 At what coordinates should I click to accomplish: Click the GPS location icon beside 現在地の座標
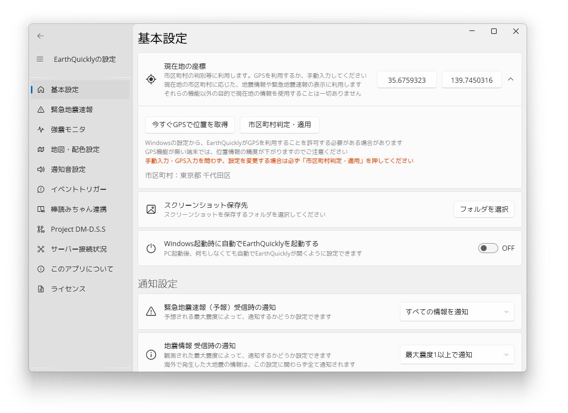pos(151,79)
